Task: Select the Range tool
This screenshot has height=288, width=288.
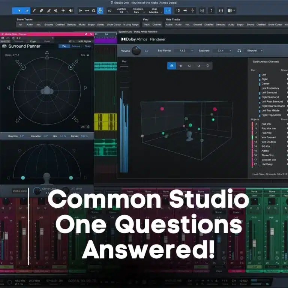Action: 27,10
